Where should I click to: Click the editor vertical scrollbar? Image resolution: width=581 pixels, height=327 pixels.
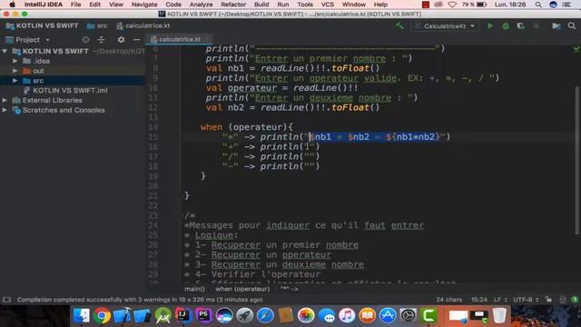576,160
